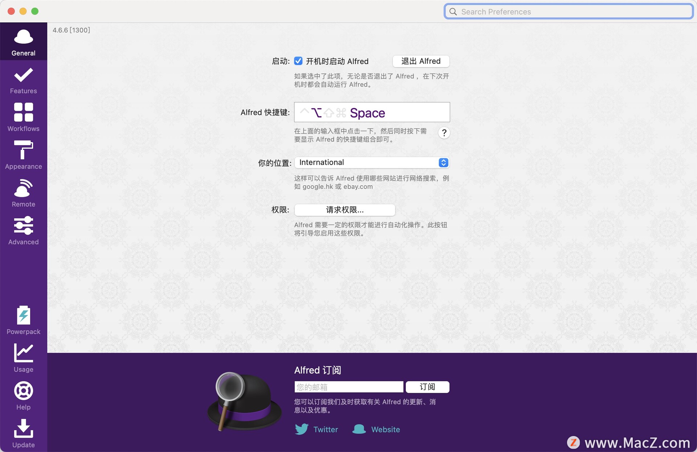The width and height of the screenshot is (697, 452).
Task: Open Powerpack section
Action: point(23,320)
